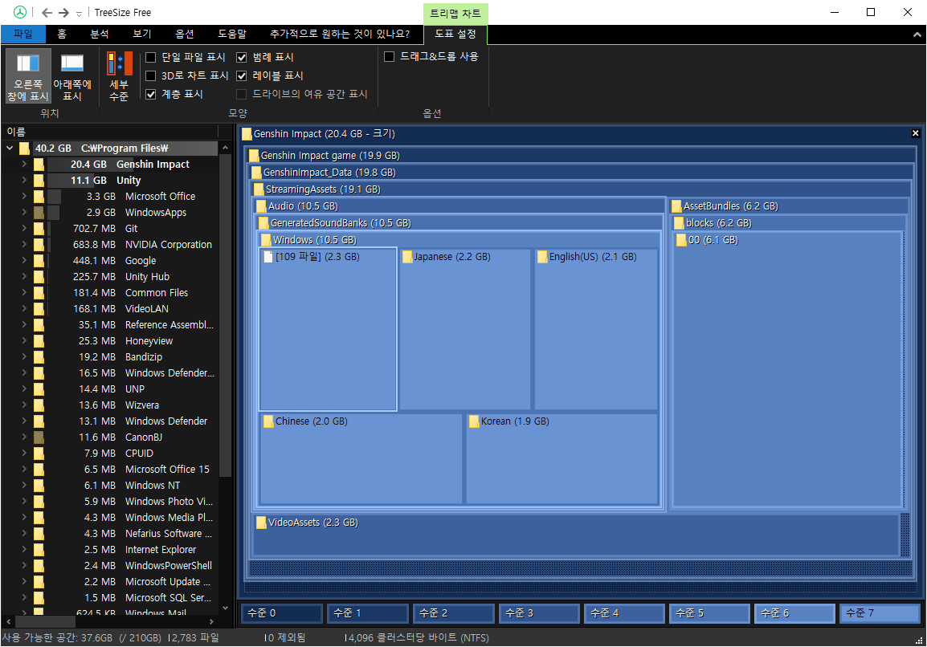The image size is (927, 647).
Task: Click the [109 파일] file icon in treemap
Action: pyautogui.click(x=268, y=257)
